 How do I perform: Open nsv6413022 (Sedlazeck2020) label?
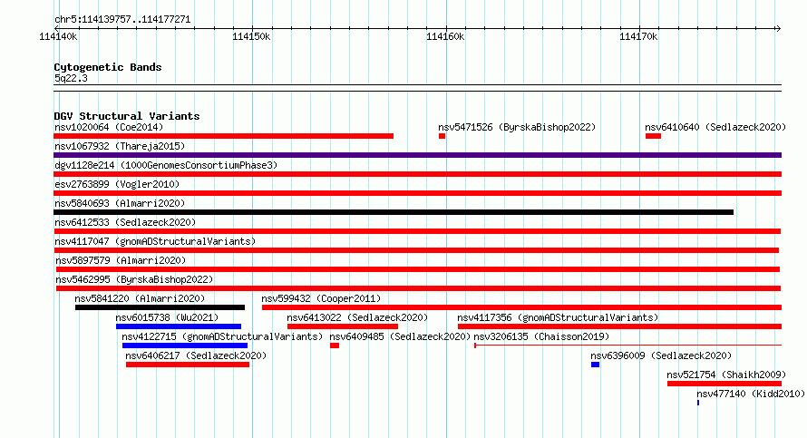coord(357,317)
